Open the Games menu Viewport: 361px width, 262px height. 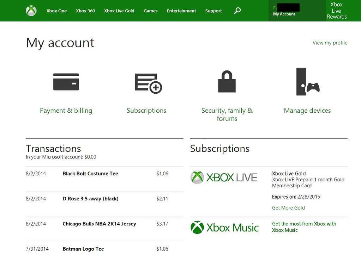tap(151, 11)
